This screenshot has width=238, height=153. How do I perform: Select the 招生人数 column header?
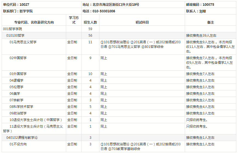90,22
